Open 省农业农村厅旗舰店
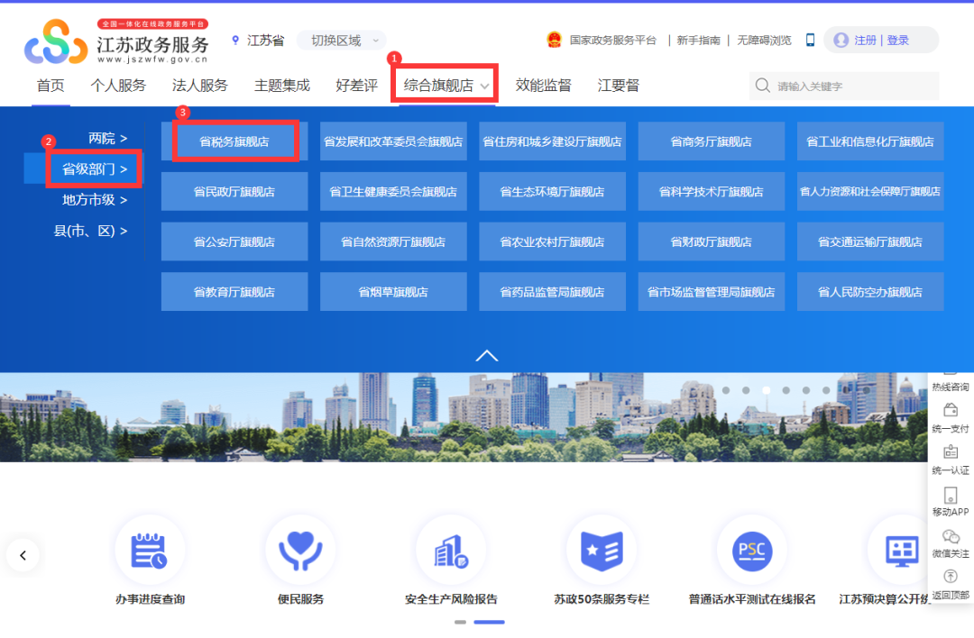 click(553, 242)
